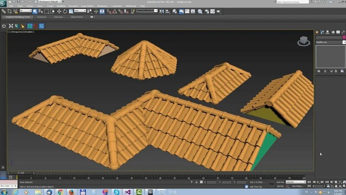Open the MAXScript menu
The width and height of the screenshot is (346, 195).
131,6
